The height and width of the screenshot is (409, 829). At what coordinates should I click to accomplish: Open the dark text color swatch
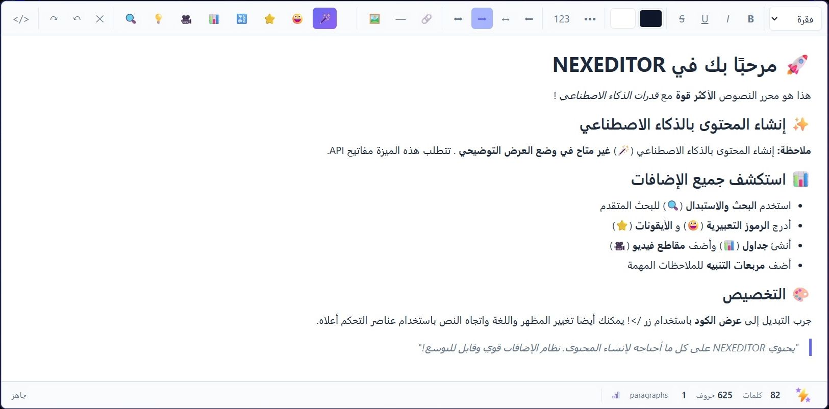(650, 19)
